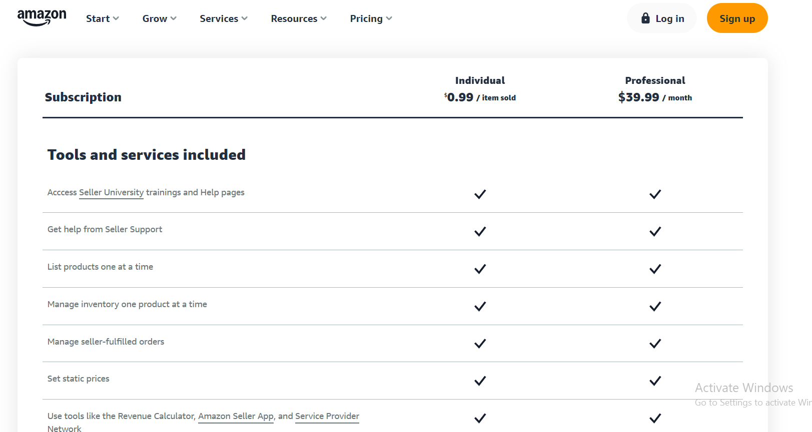
Task: Click the Log in button
Action: click(x=662, y=18)
